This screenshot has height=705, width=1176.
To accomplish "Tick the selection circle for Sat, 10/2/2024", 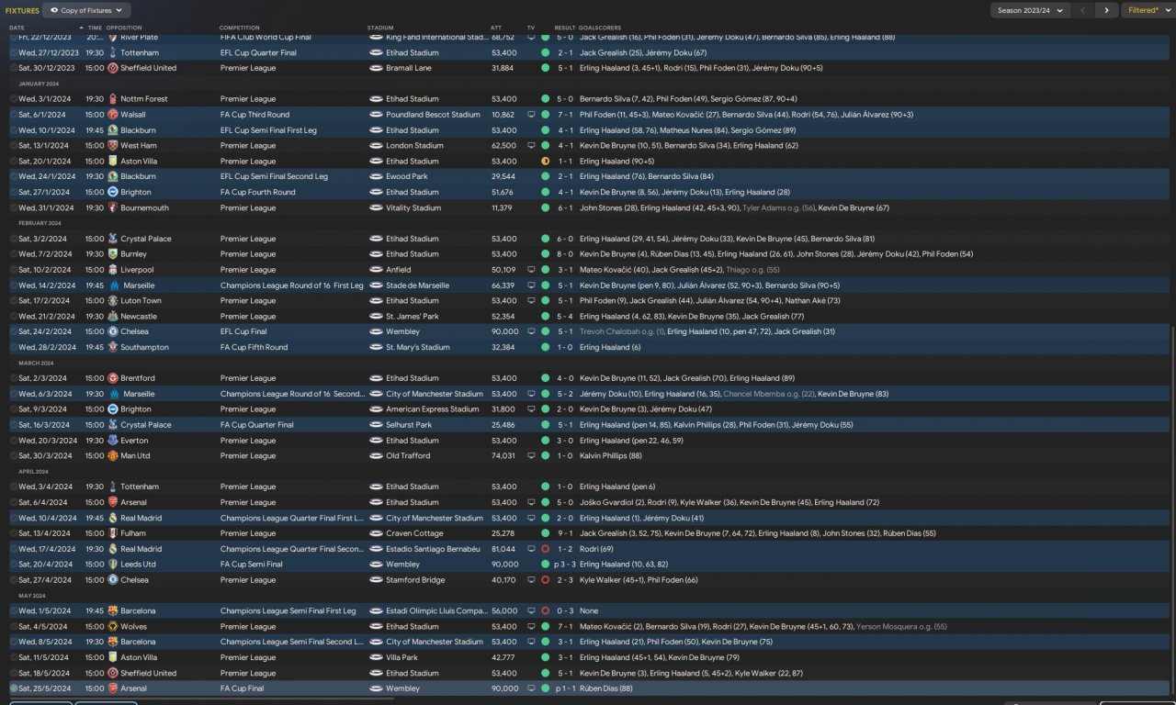I will 14,270.
